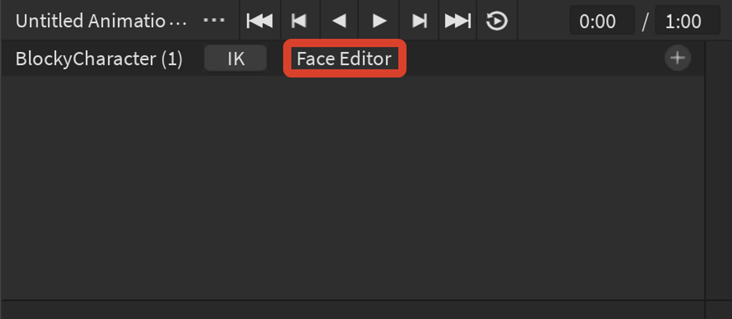
Task: Open the three-dots animation options menu
Action: (x=214, y=20)
